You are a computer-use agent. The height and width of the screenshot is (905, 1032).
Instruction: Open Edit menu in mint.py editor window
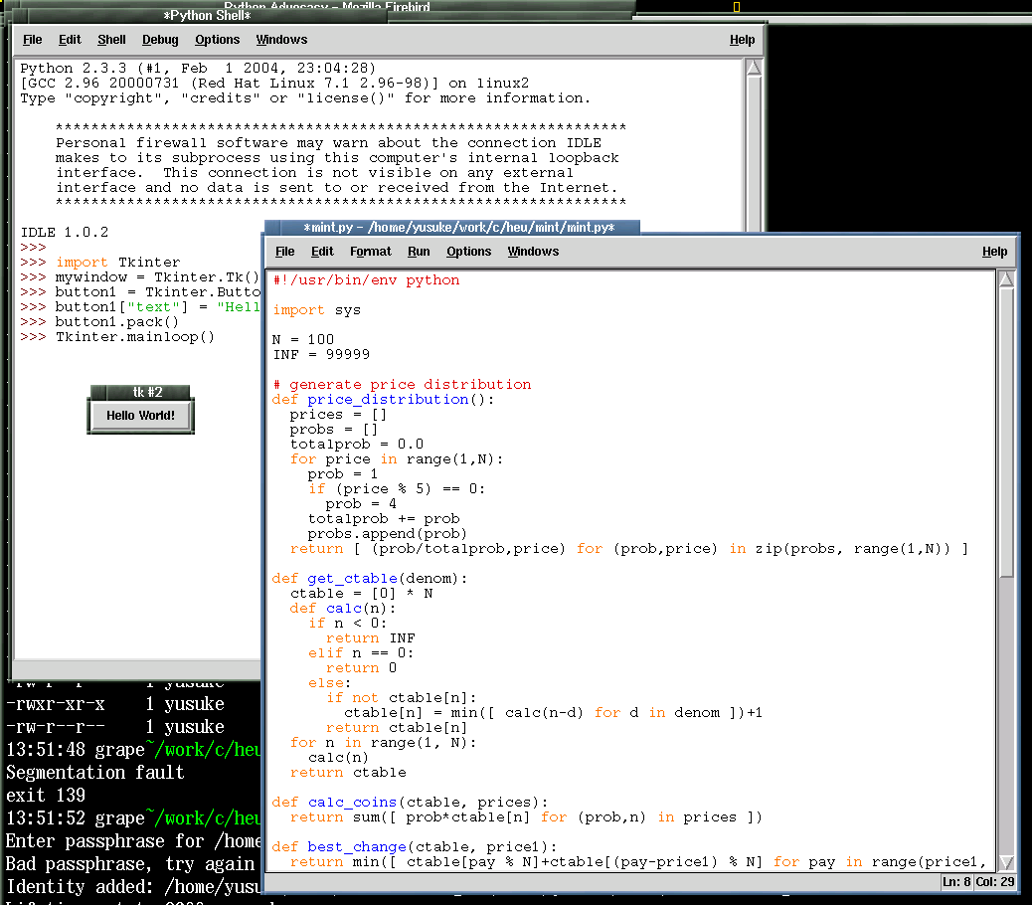(x=322, y=252)
